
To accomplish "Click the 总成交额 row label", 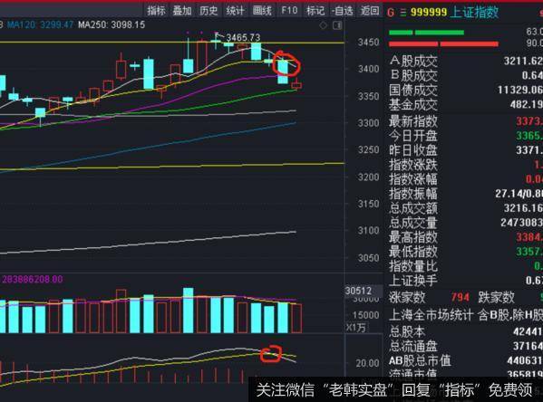I will click(x=412, y=208).
